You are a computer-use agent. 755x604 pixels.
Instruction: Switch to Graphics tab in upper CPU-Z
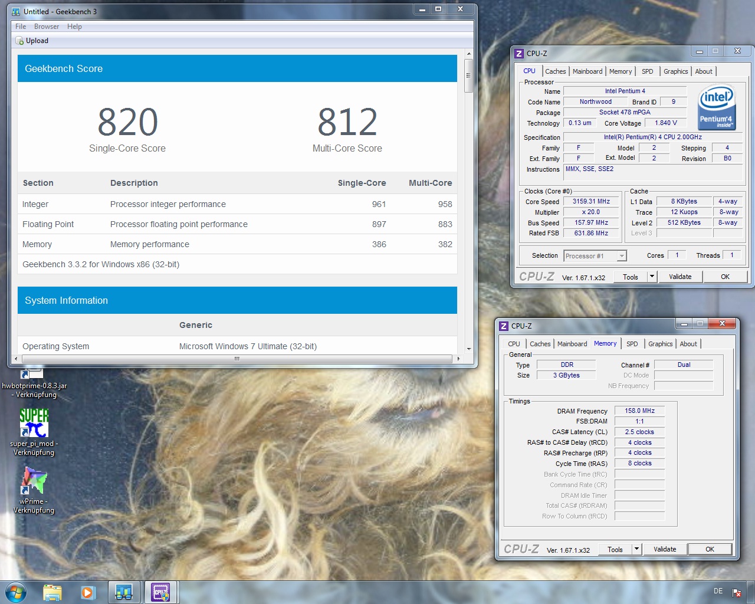pyautogui.click(x=675, y=71)
